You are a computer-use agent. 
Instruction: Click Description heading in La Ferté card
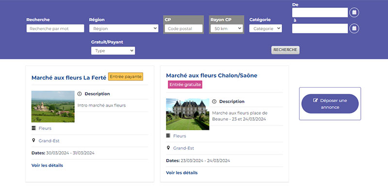click(x=97, y=94)
